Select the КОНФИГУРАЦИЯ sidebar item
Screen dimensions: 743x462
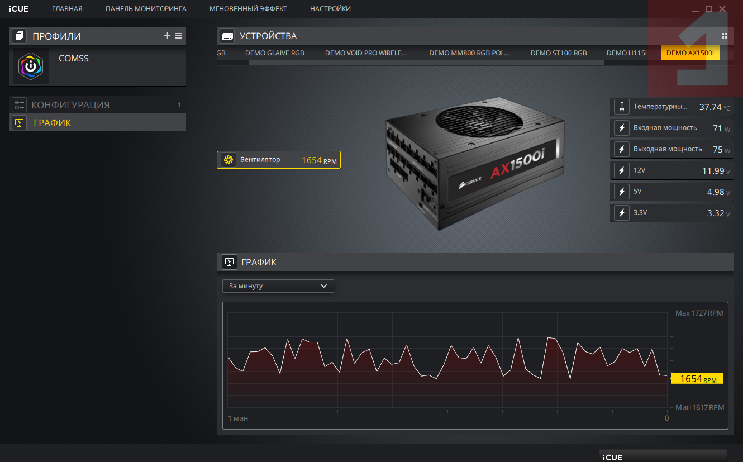tap(97, 104)
